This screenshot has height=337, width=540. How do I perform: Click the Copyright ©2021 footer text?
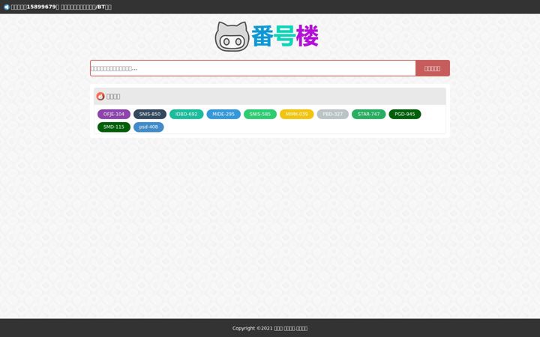pyautogui.click(x=270, y=329)
